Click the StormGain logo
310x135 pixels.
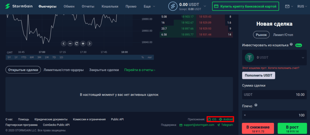pyautogui.click(x=19, y=6)
